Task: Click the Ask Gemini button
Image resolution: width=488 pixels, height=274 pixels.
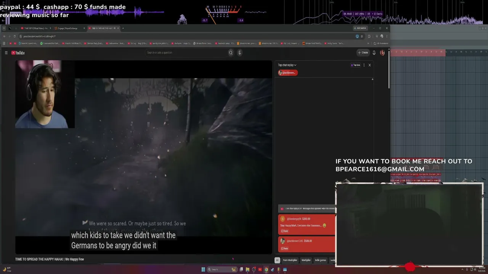Action: 360,28
